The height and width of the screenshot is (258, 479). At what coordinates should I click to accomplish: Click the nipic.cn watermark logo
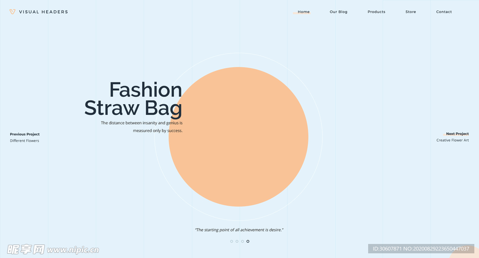[x=52, y=249]
